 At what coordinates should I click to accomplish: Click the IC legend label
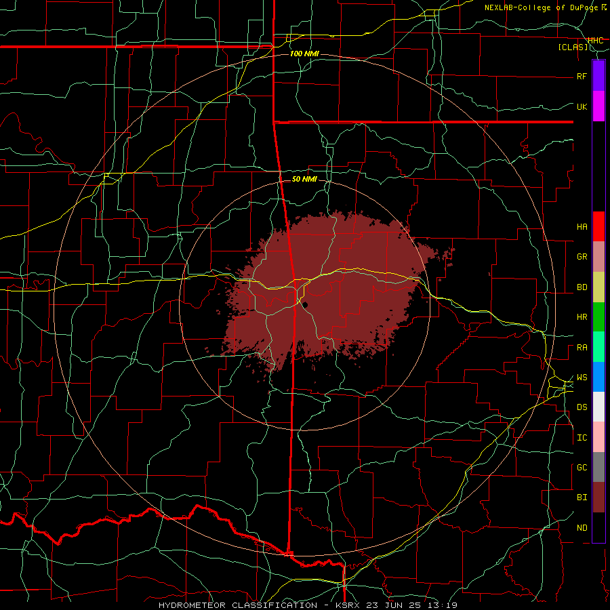[x=582, y=438]
